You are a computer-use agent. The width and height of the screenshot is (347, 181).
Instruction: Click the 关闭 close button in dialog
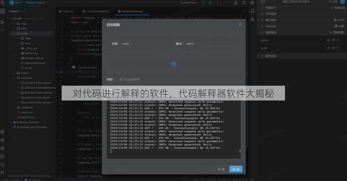click(221, 169)
